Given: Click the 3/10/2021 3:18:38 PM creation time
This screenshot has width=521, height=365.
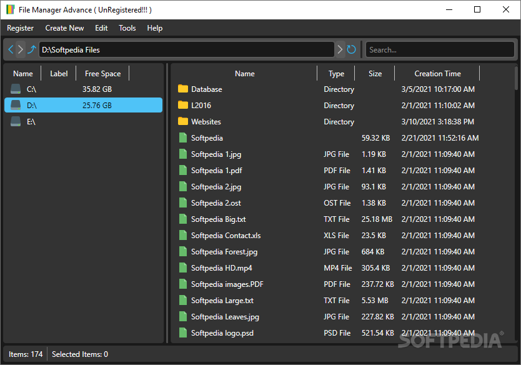Looking at the screenshot, I should tap(437, 122).
